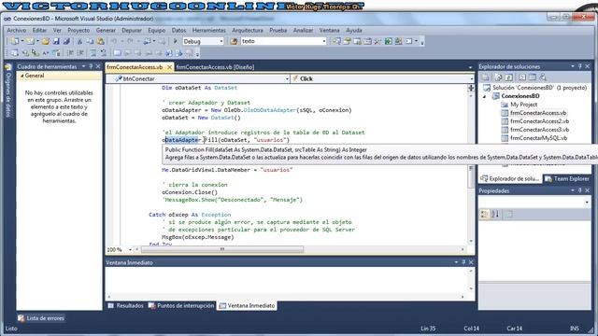Open the active documents list arrow above editor
This screenshot has height=336, width=598.
[x=470, y=67]
